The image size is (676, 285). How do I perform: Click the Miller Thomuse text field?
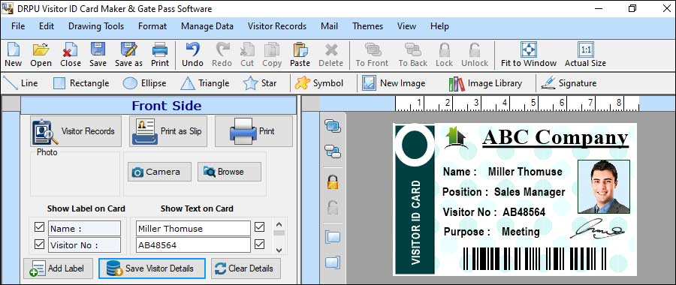coord(193,229)
